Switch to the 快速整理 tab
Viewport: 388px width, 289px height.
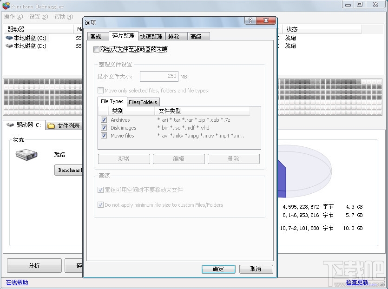[151, 36]
